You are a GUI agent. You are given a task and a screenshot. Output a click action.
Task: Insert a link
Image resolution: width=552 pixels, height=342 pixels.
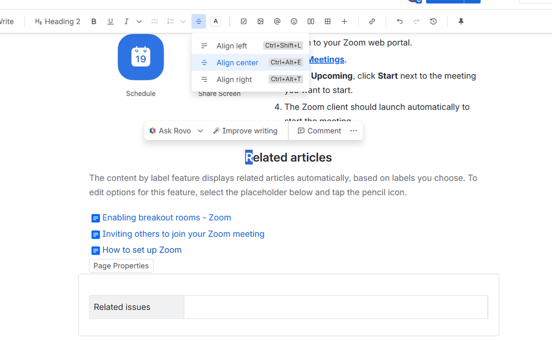click(372, 21)
